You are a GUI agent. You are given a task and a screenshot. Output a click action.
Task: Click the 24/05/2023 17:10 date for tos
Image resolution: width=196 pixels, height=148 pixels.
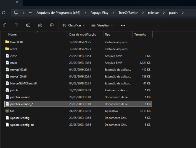coord(80,111)
